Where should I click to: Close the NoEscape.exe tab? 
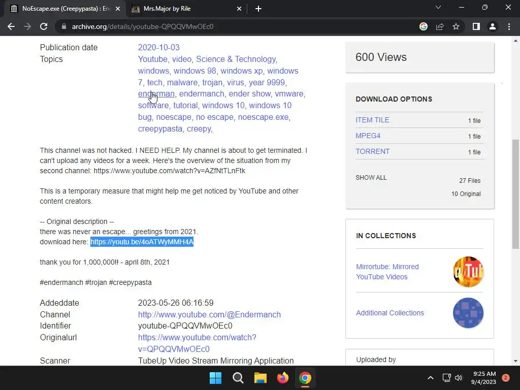[x=118, y=9]
